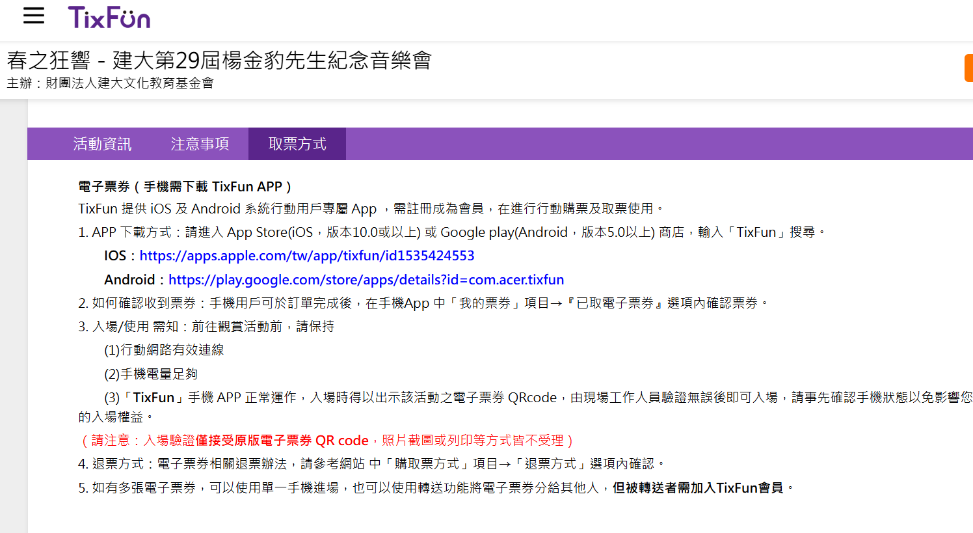973x533 pixels.
Task: Select the 取票方式 tab
Action: tap(297, 144)
